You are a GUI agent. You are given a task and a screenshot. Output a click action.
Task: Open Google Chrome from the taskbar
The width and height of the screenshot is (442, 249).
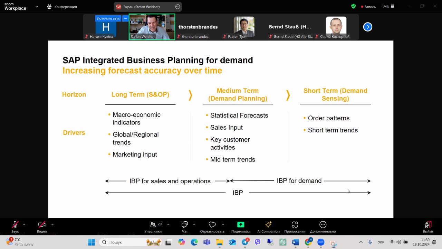coord(308,242)
